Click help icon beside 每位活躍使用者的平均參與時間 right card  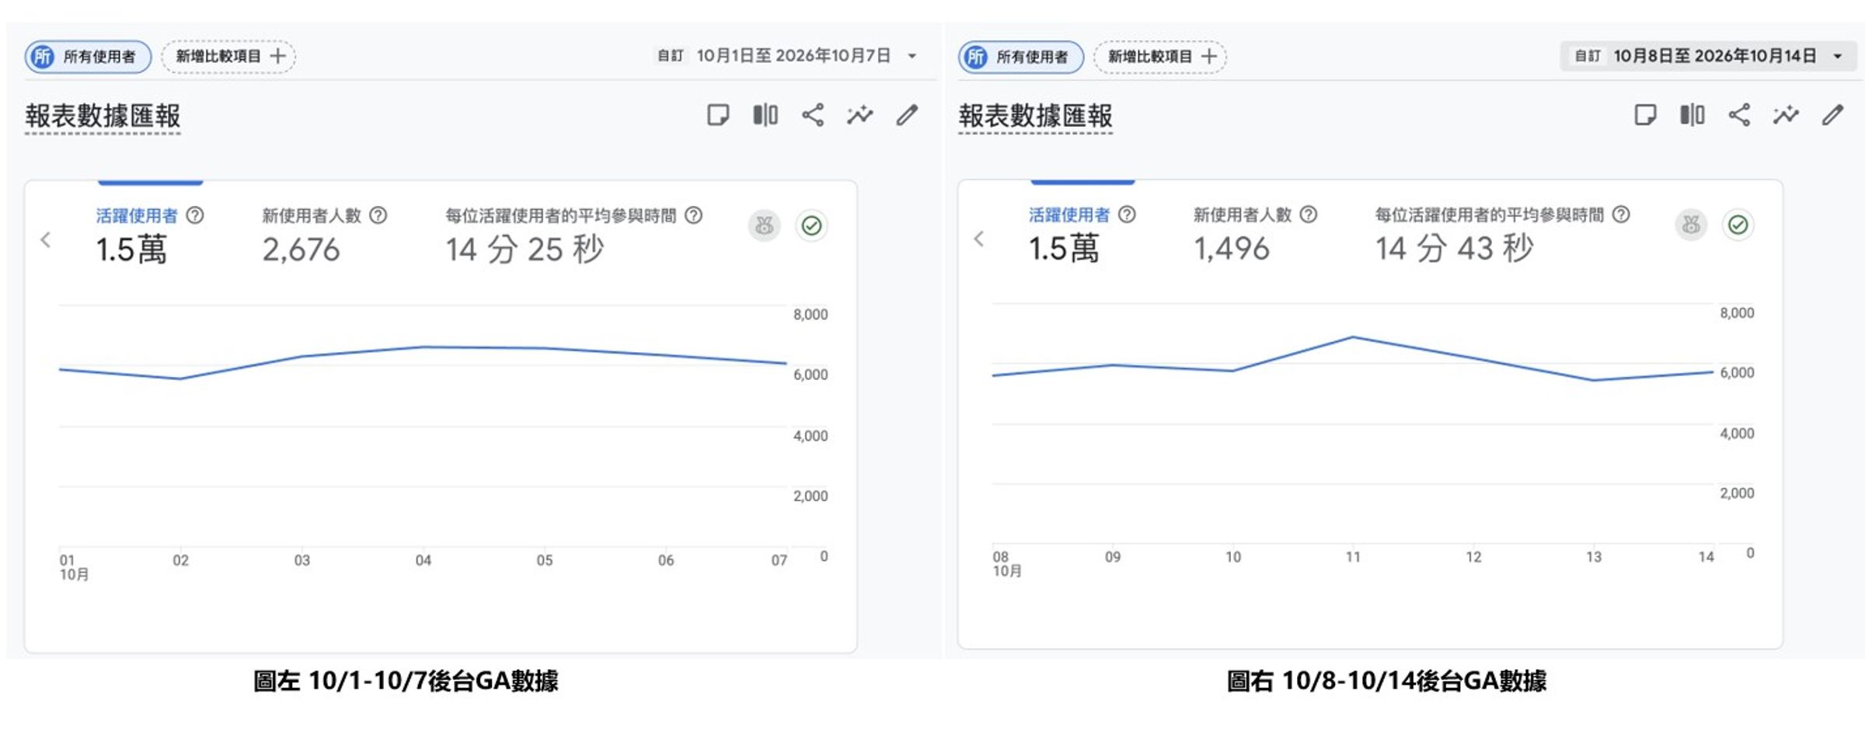(1621, 215)
